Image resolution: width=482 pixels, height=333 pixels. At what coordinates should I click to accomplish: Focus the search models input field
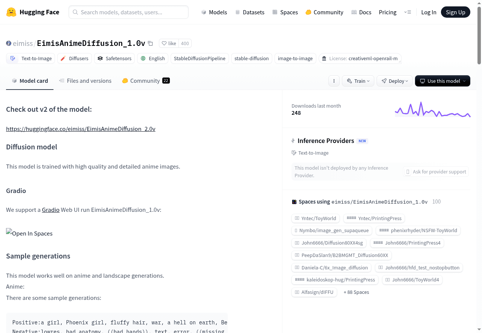point(128,12)
